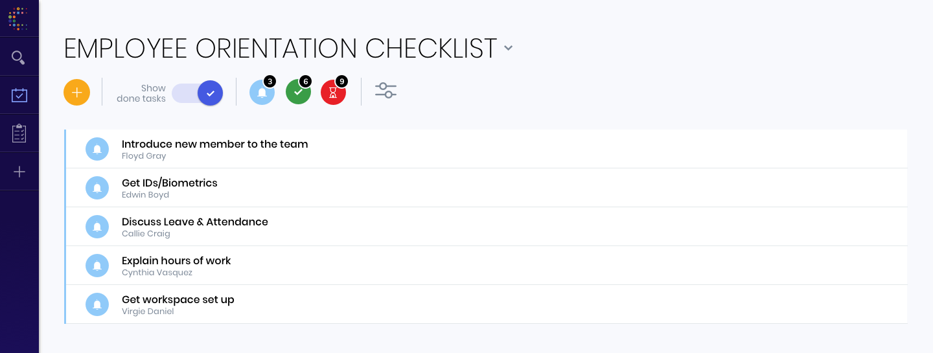933x353 pixels.
Task: Click assignee Virgie Daniel
Action: pyautogui.click(x=148, y=312)
